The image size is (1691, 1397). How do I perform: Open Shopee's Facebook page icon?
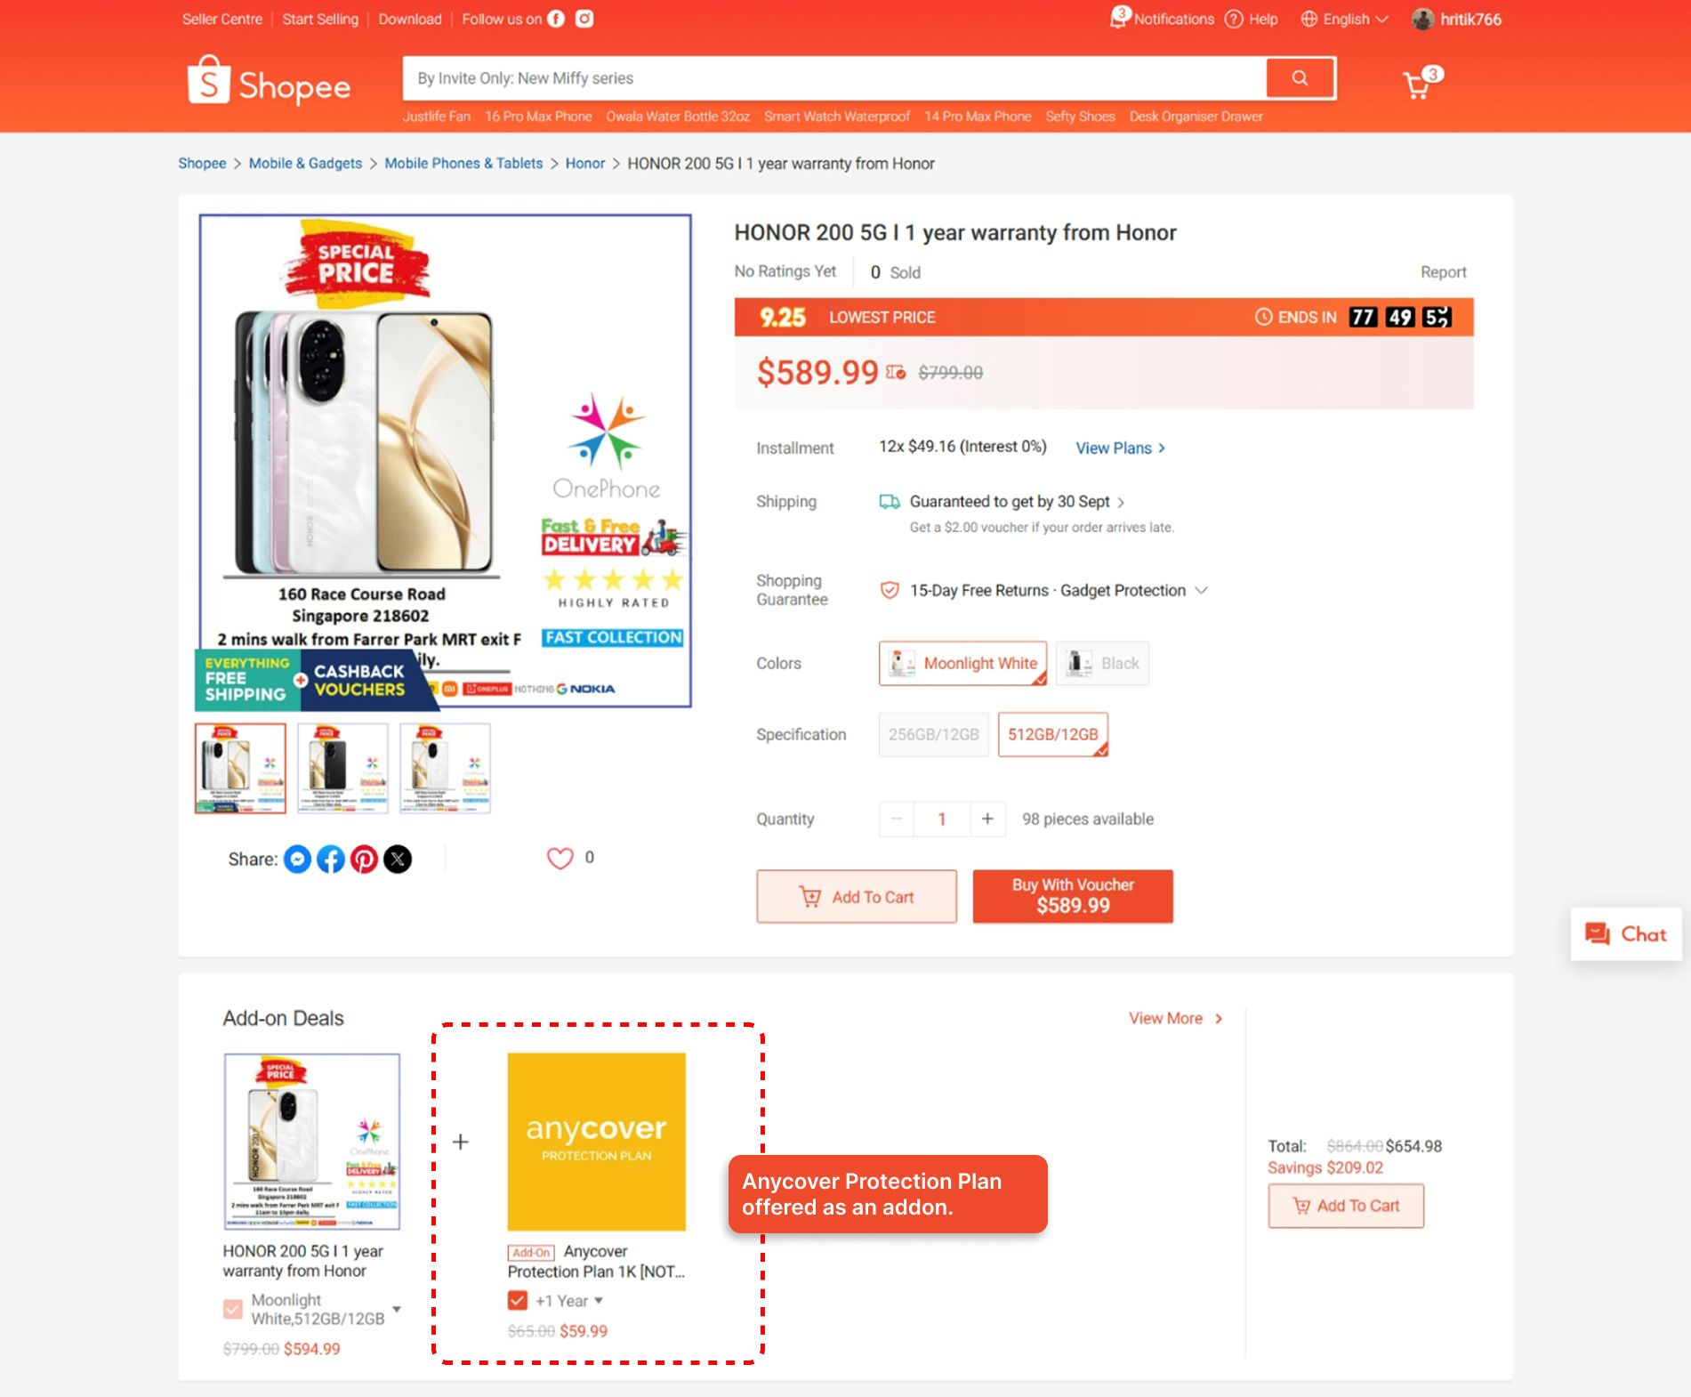tap(556, 19)
